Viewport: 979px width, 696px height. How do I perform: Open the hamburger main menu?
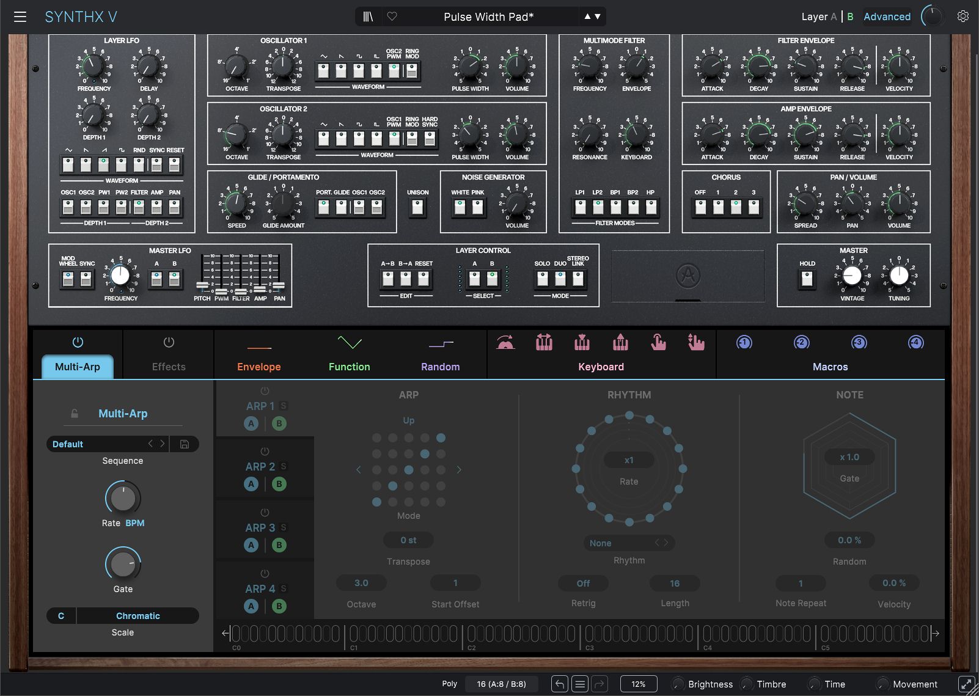point(20,16)
